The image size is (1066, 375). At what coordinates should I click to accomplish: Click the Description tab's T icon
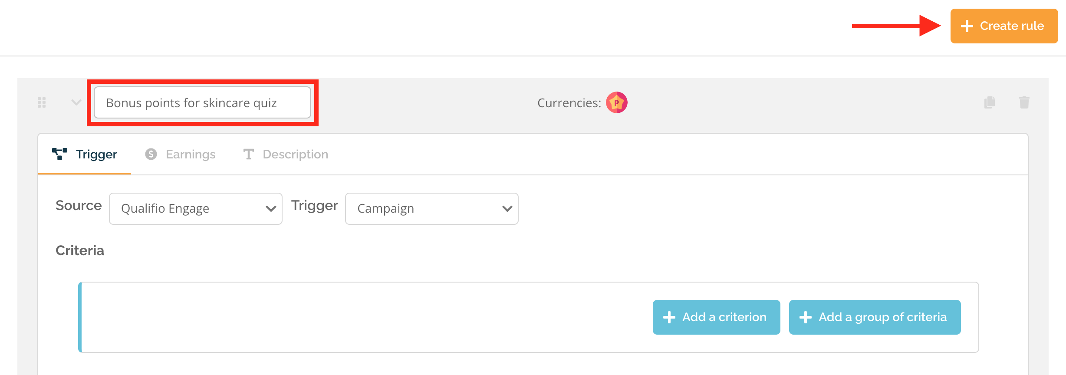(248, 154)
